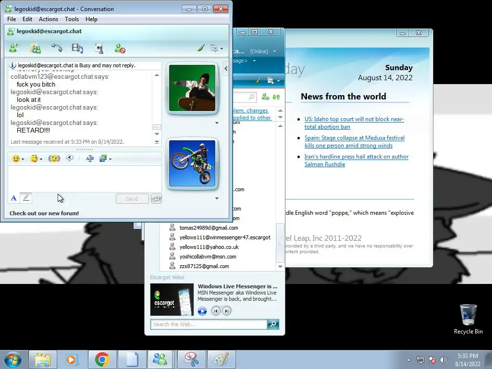
Task: Open the Idaho top court abortion ban news link
Action: (354, 123)
